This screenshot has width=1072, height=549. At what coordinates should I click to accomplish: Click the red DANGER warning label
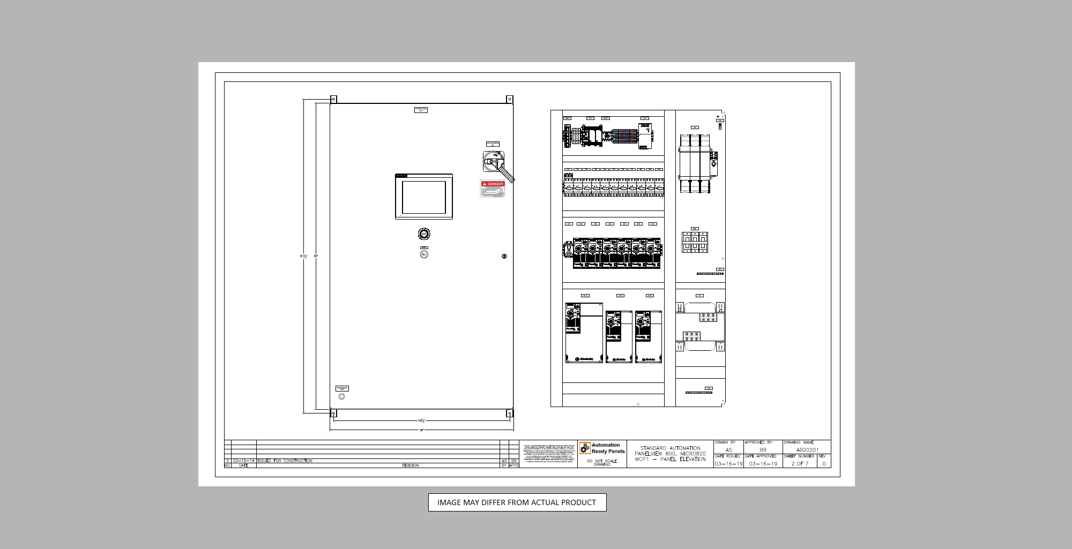[493, 189]
